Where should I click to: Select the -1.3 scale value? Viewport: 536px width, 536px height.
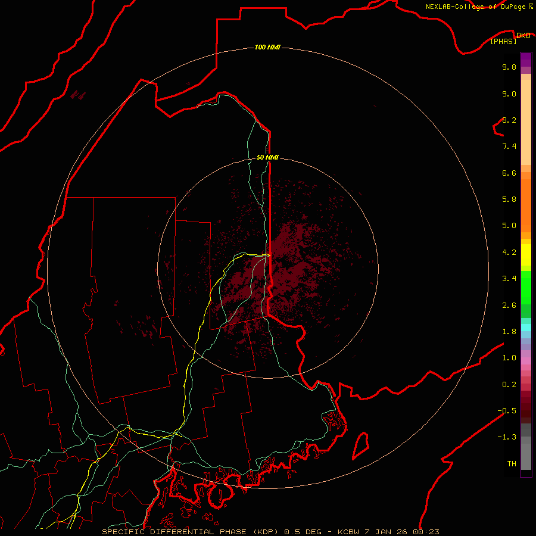click(507, 437)
